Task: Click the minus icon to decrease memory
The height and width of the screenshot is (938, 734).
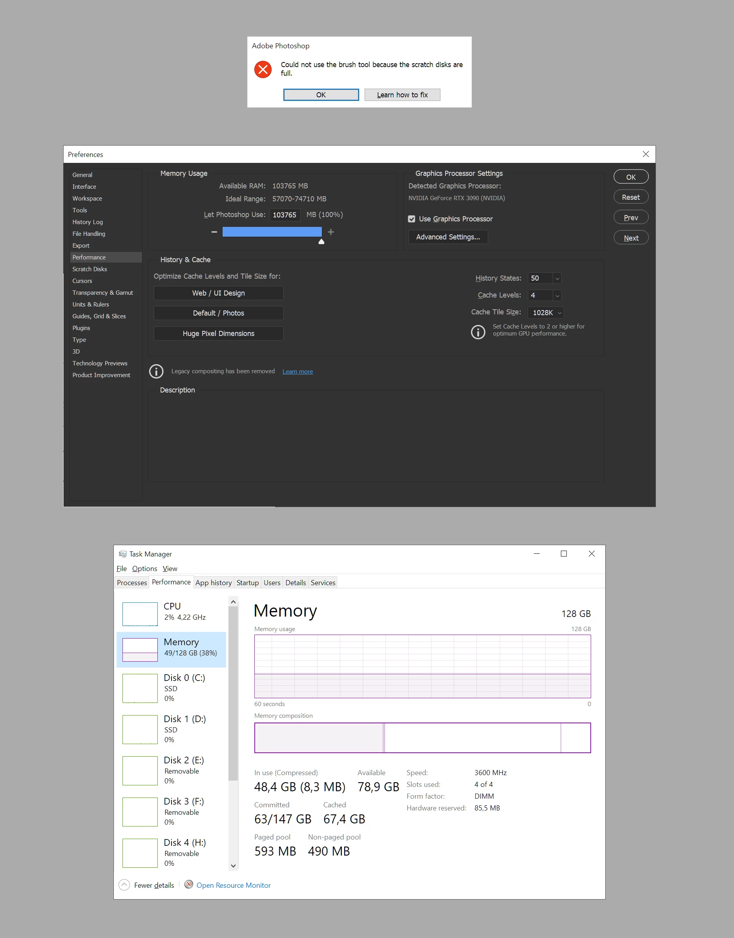Action: [x=214, y=232]
